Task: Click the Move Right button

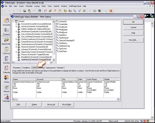Action: (67, 105)
